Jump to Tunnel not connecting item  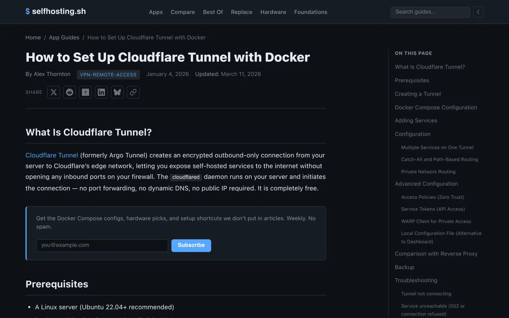pos(426,294)
